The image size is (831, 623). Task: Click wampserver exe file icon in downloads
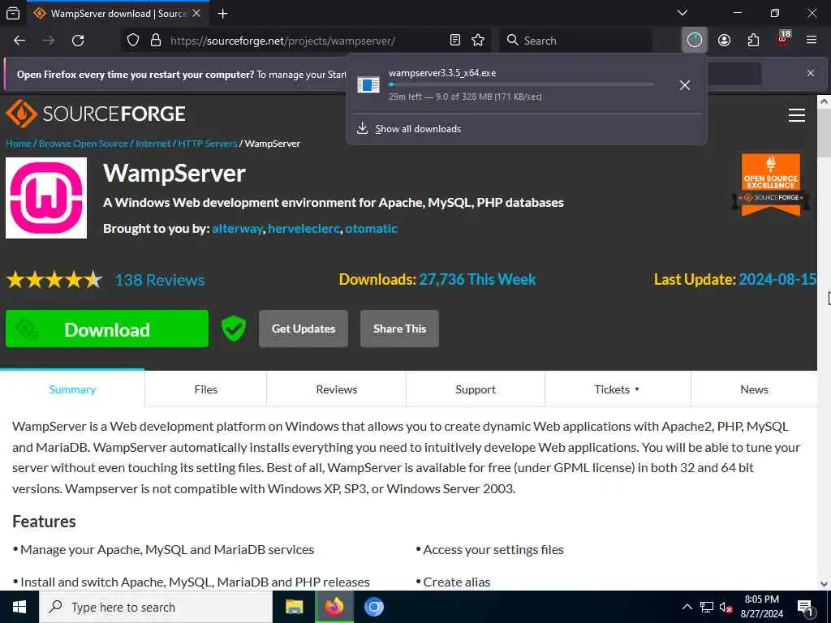pos(368,84)
